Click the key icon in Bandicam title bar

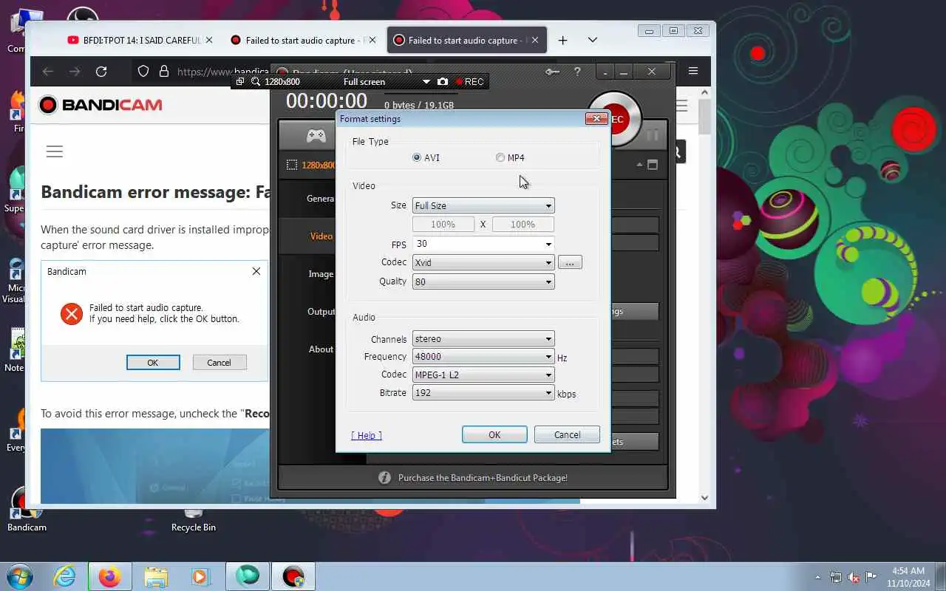pyautogui.click(x=552, y=72)
